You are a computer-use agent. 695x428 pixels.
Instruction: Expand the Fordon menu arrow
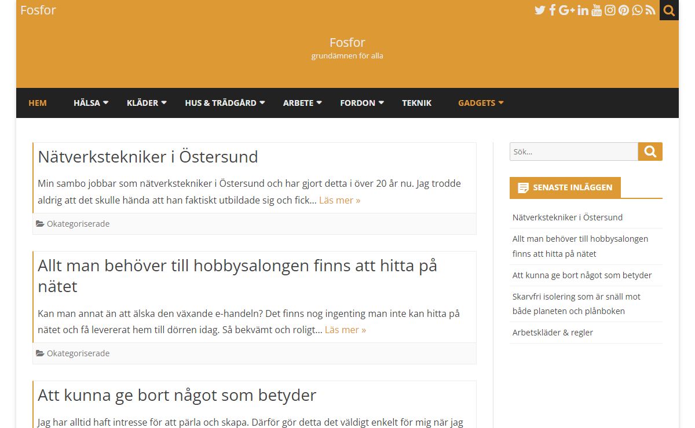pyautogui.click(x=381, y=102)
